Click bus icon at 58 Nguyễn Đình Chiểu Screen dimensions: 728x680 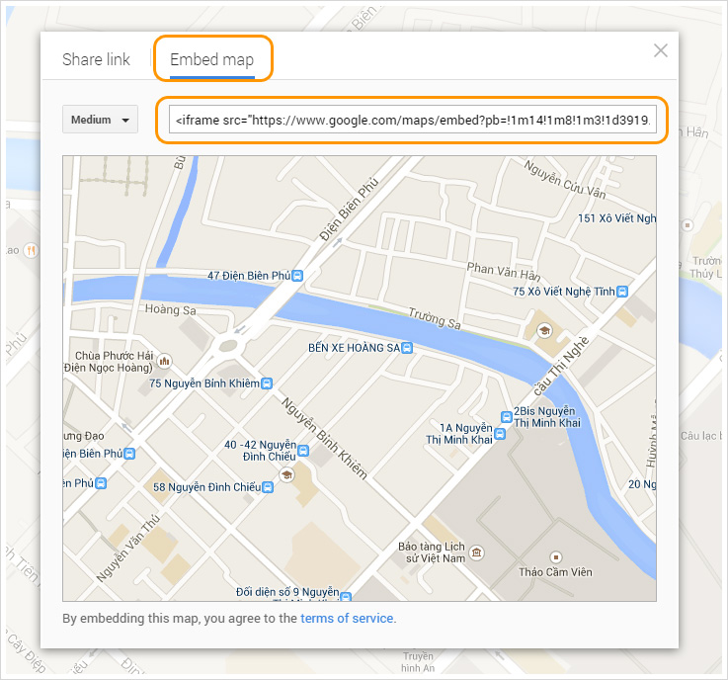pos(268,487)
